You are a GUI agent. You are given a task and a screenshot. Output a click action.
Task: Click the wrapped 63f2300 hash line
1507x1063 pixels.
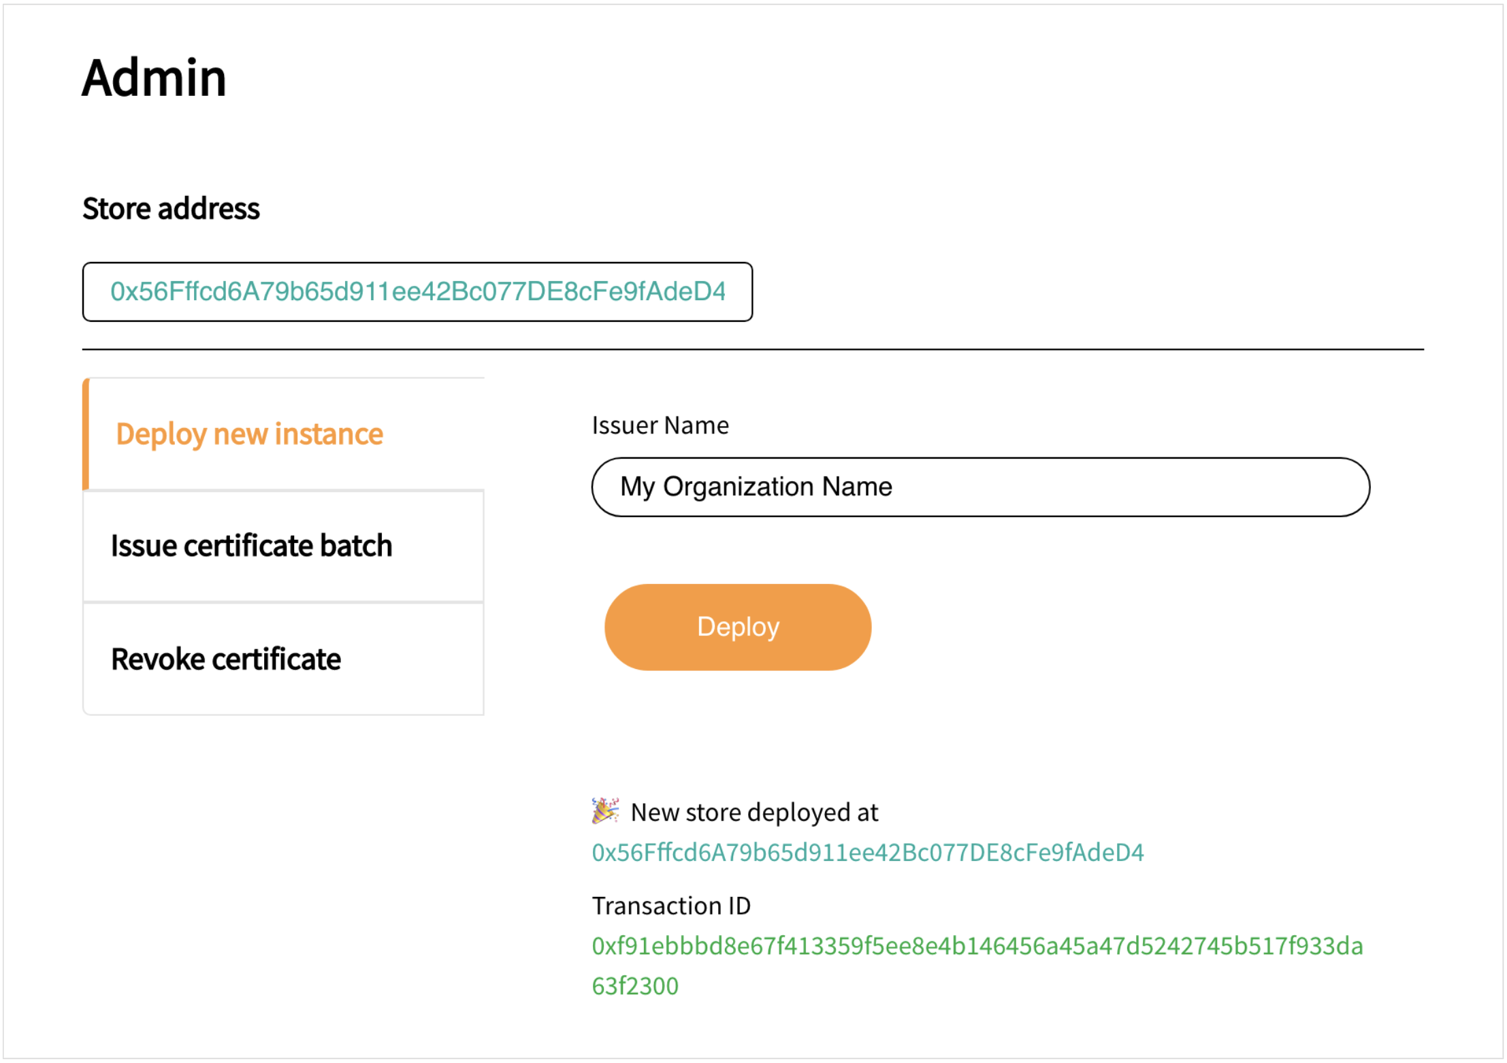pos(634,986)
